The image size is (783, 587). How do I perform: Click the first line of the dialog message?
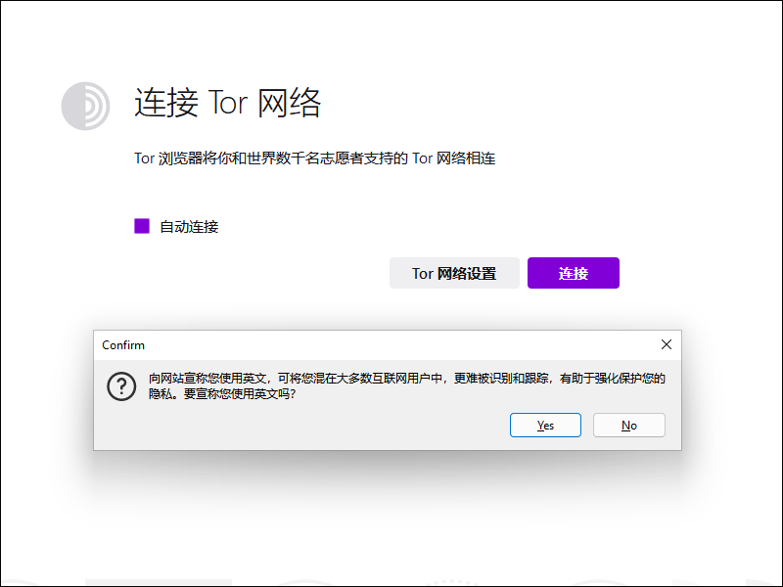[406, 378]
